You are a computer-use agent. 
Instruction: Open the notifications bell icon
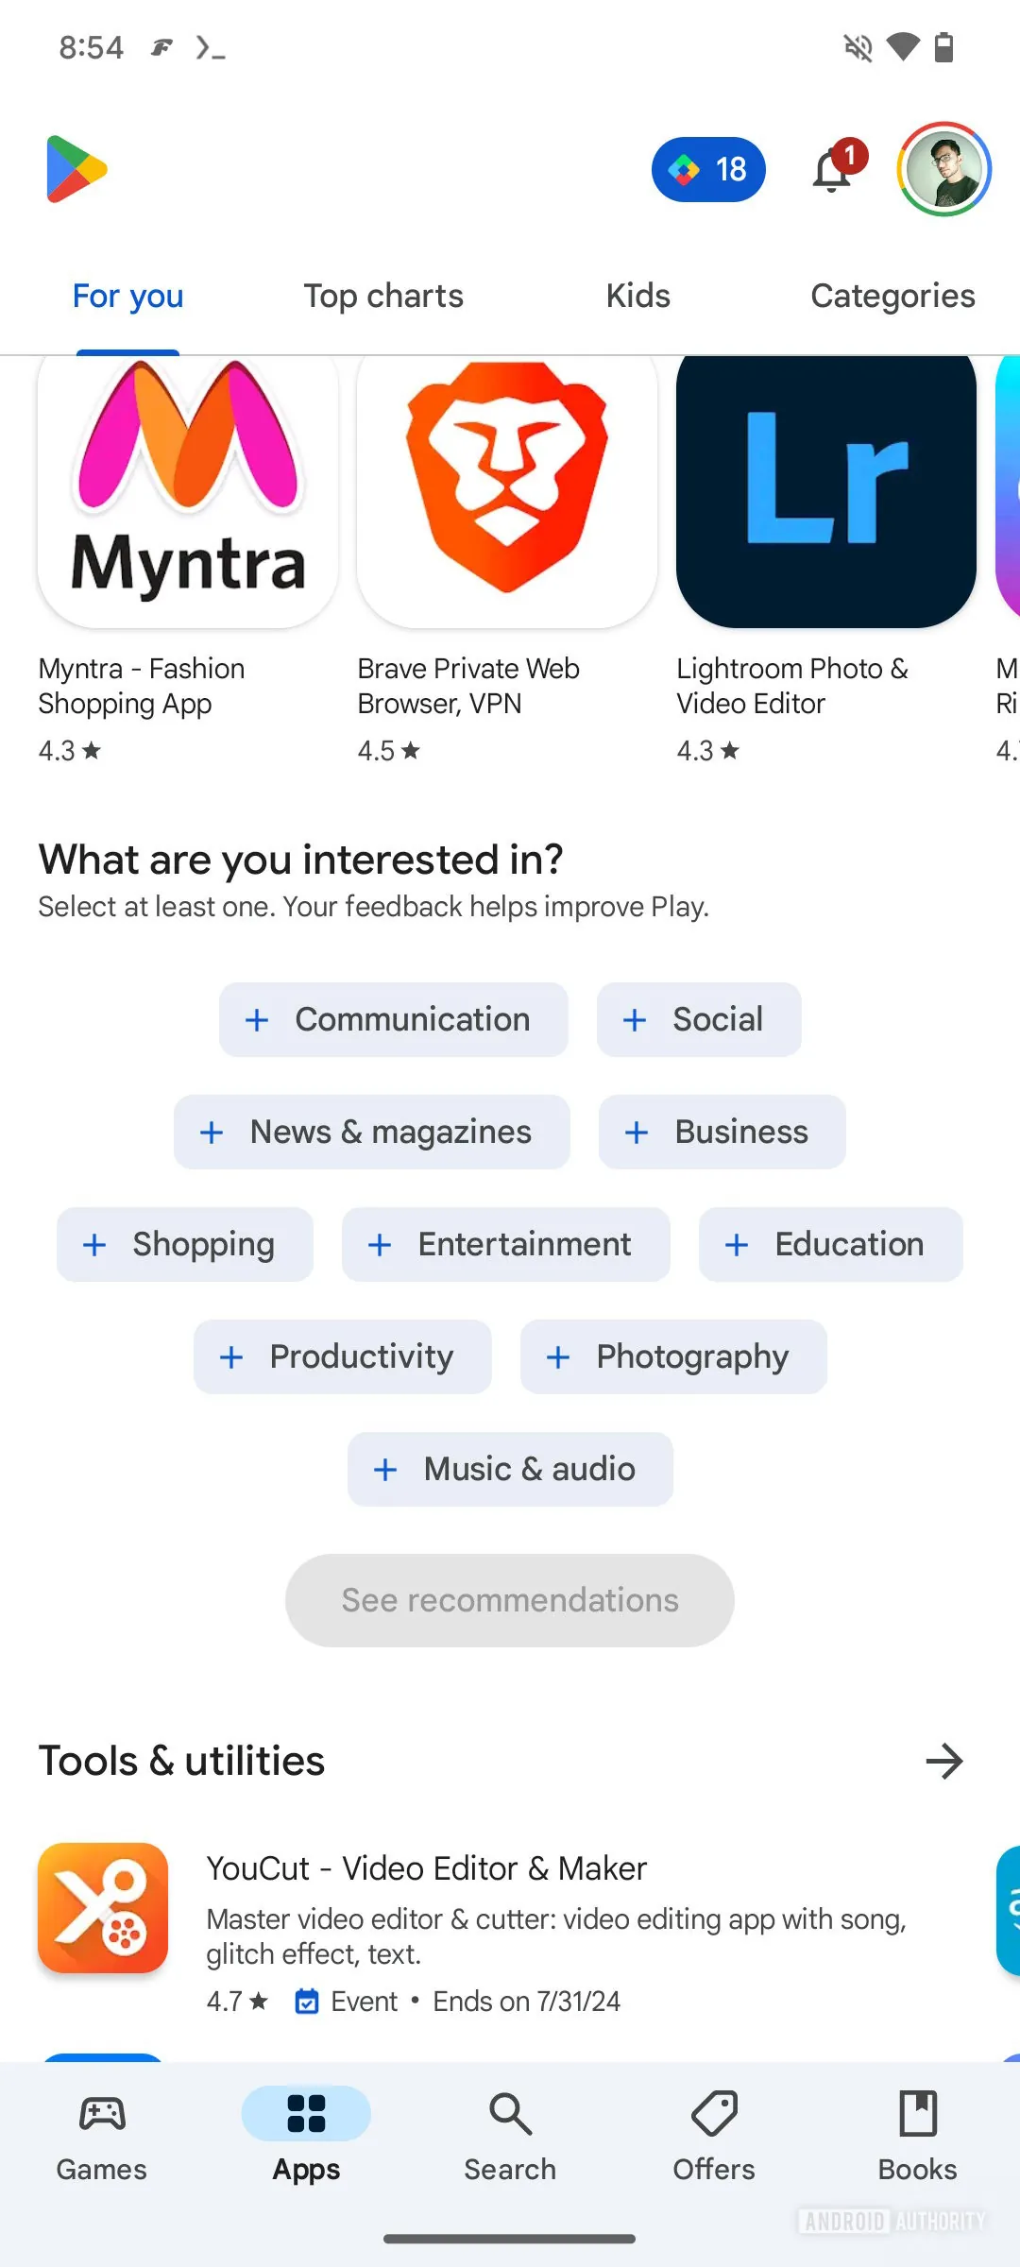pos(832,171)
